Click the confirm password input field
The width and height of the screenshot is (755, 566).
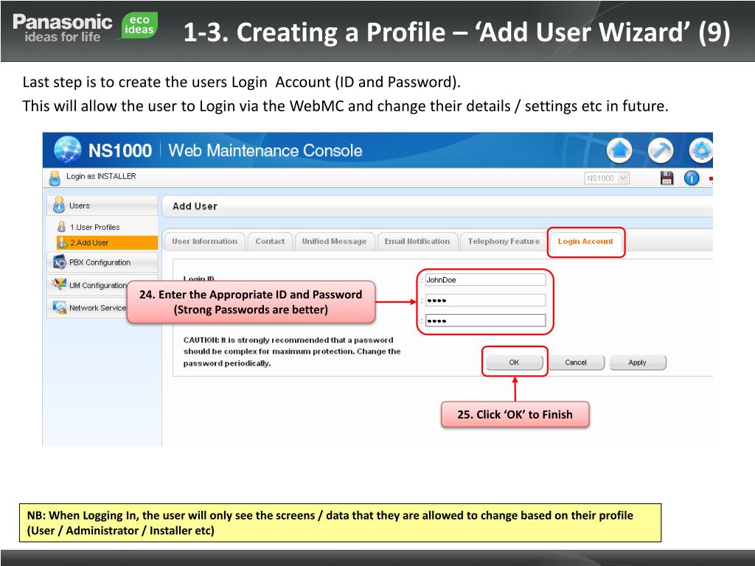point(485,321)
